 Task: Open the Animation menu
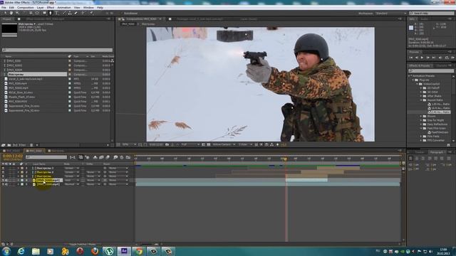point(64,8)
